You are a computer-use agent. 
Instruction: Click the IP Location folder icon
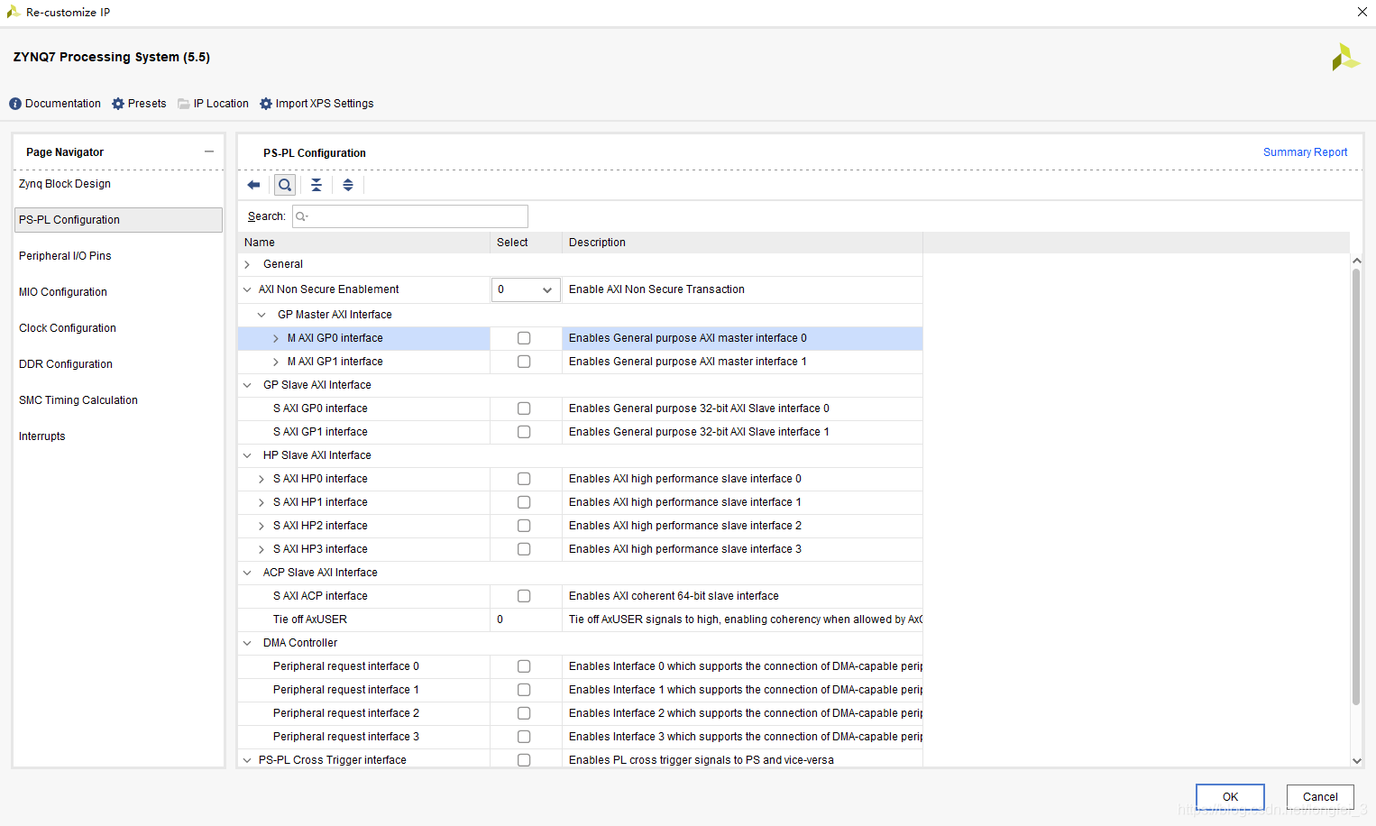click(x=184, y=104)
